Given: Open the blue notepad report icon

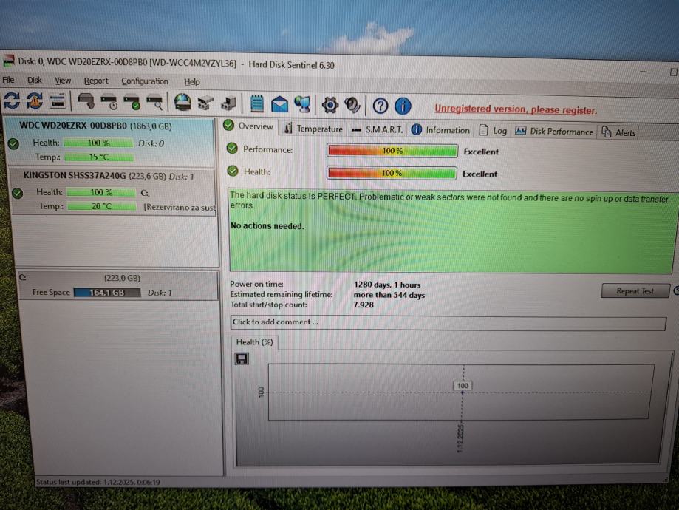Looking at the screenshot, I should coord(257,104).
